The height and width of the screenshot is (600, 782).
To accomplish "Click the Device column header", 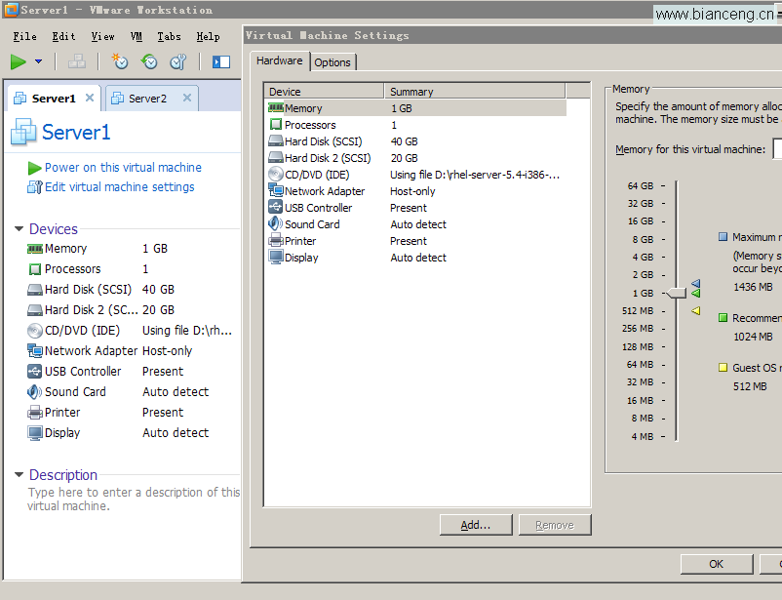I will click(x=324, y=92).
